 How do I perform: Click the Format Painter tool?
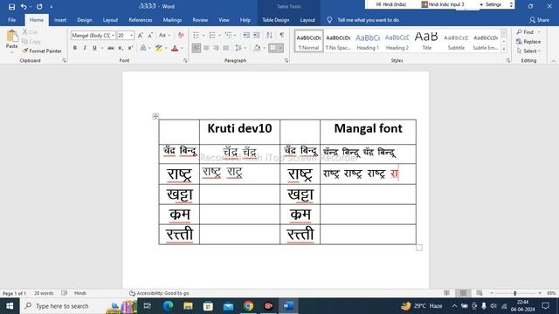point(42,51)
